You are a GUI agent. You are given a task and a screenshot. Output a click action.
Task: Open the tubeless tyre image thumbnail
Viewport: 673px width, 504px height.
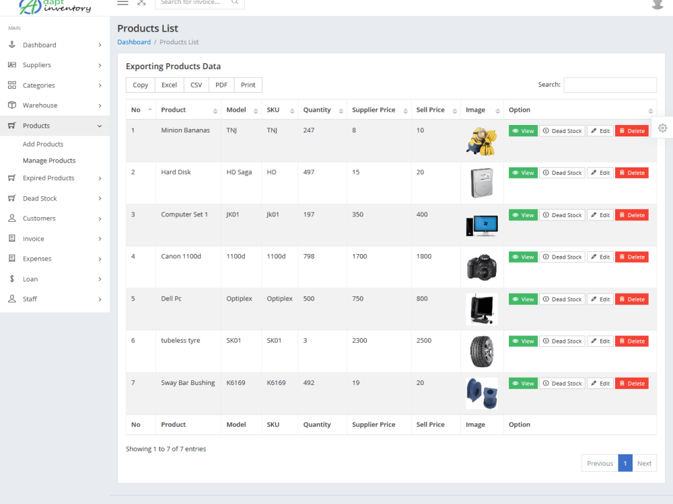[x=482, y=351]
